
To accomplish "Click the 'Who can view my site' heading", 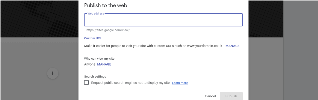I will coord(99,59).
